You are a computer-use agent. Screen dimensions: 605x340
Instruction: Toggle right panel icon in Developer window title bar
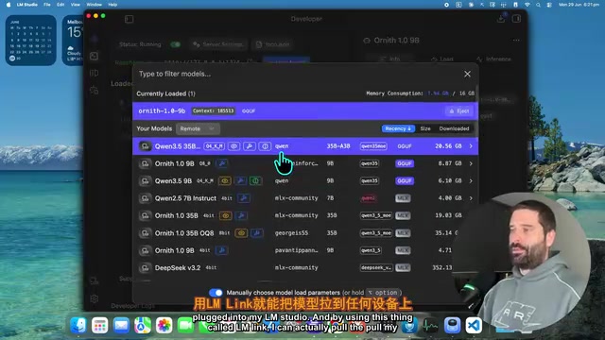(516, 19)
